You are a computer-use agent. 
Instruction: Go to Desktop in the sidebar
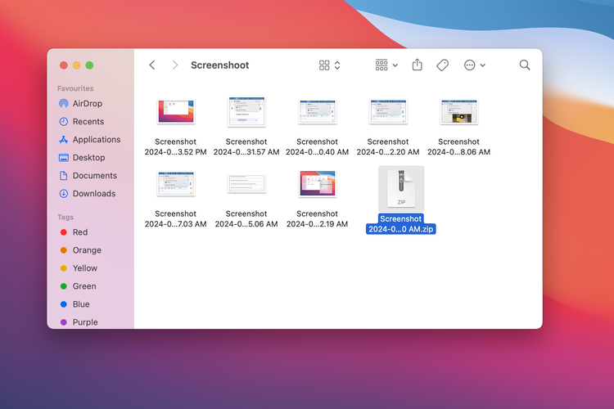click(88, 158)
